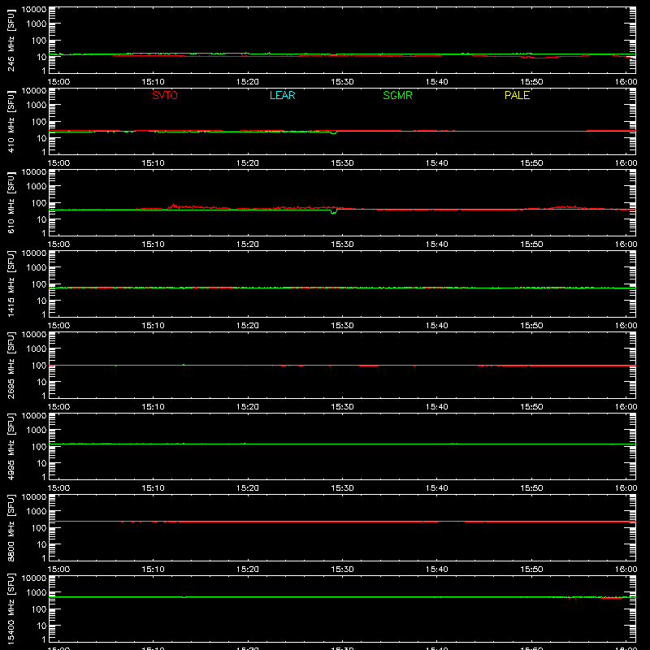The height and width of the screenshot is (650, 650).
Task: Click the 16:00 time label under 4995 MHz panel
Action: 626,488
